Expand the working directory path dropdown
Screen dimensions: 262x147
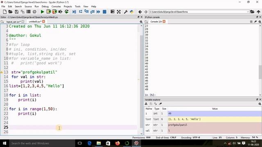click(x=248, y=12)
